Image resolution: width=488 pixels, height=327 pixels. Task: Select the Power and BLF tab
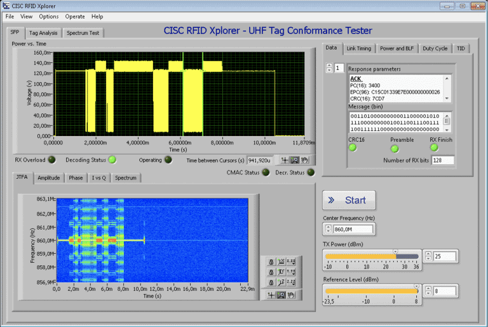click(x=396, y=48)
